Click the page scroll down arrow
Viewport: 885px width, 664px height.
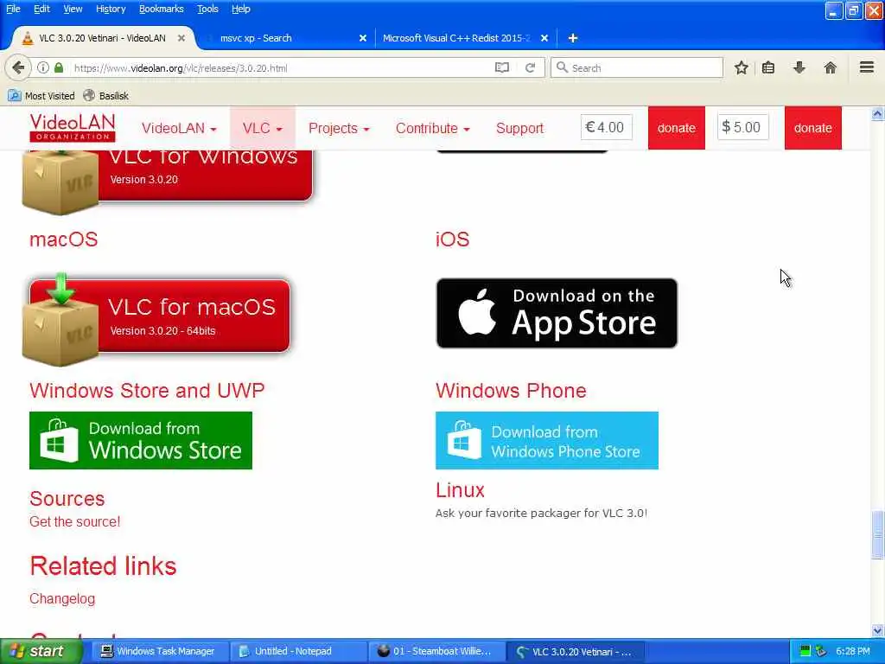pos(877,630)
